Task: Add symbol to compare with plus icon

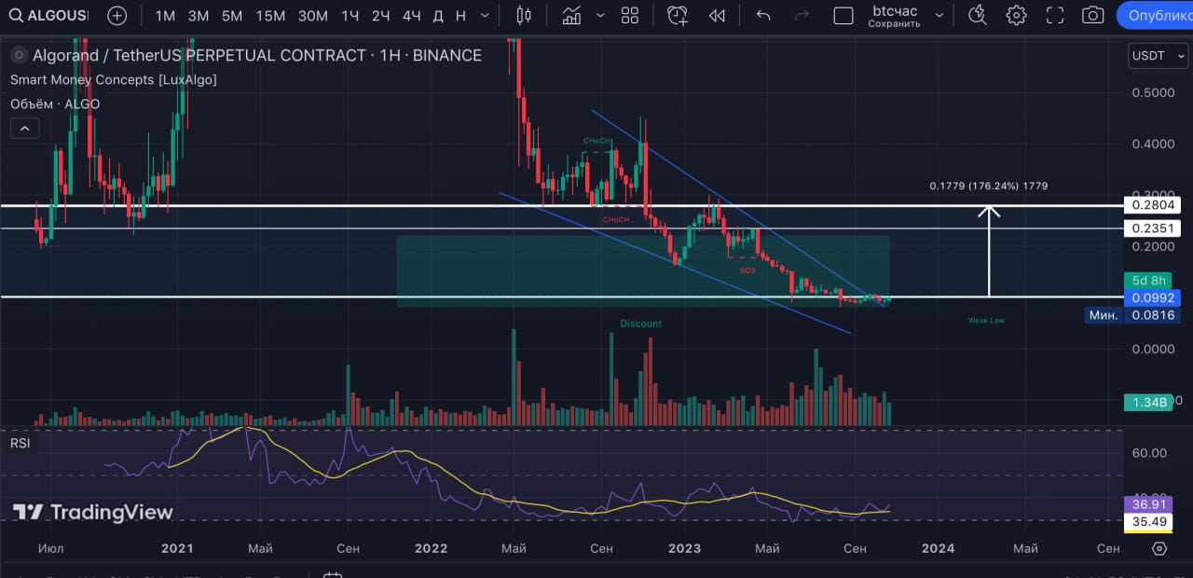Action: (117, 16)
